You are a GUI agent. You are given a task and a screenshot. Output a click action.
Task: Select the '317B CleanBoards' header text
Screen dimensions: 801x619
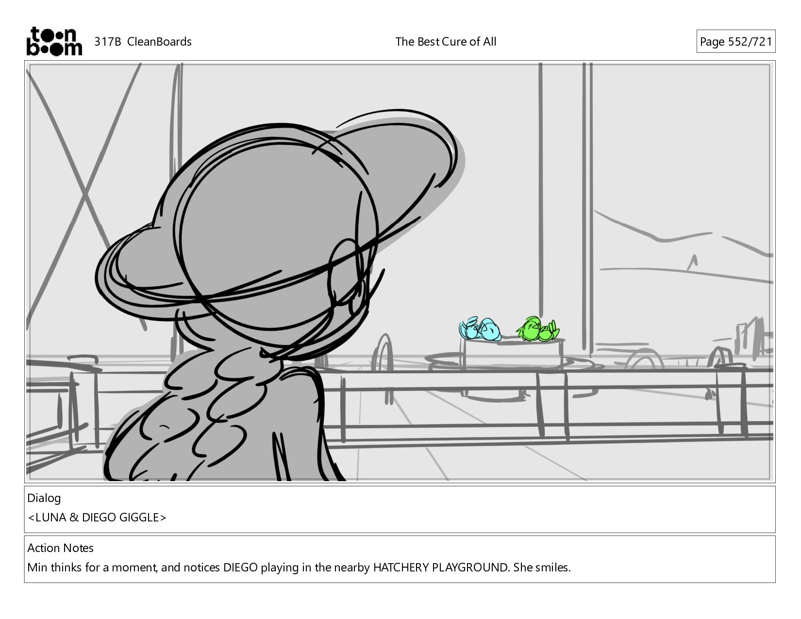coord(143,42)
